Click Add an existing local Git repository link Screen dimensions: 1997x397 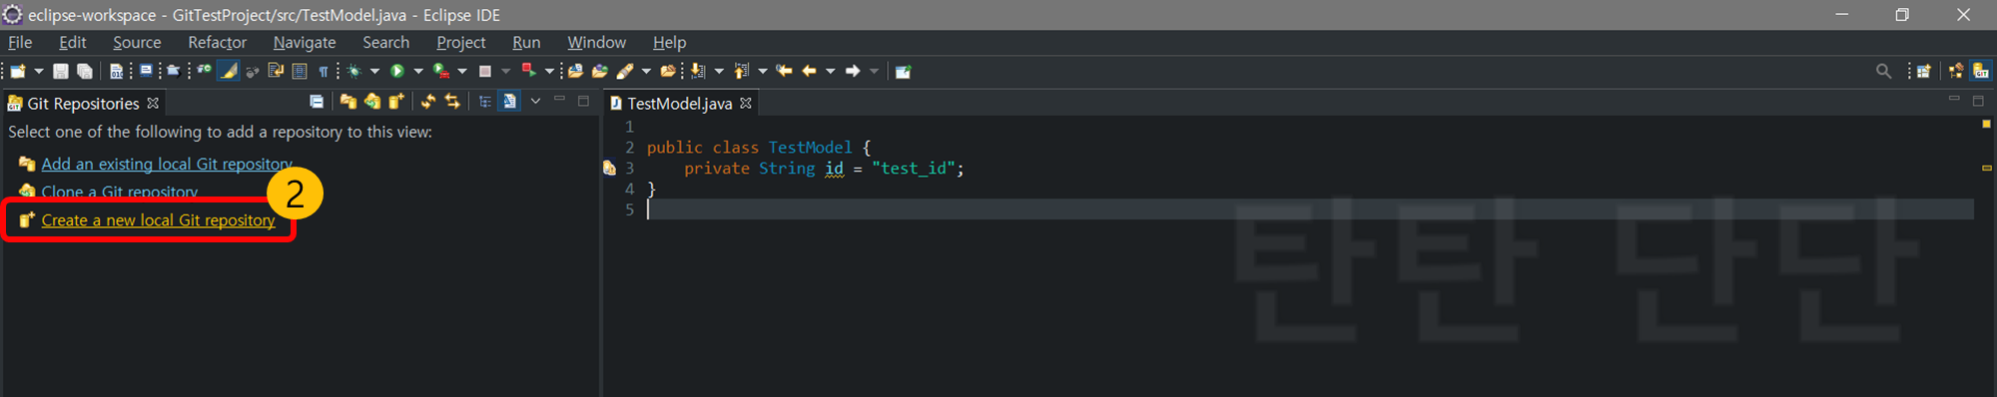167,164
